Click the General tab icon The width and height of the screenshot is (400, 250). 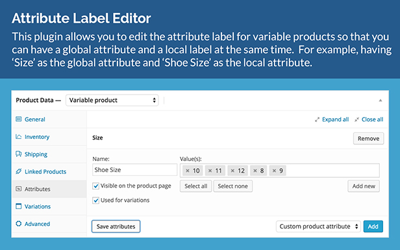19,119
